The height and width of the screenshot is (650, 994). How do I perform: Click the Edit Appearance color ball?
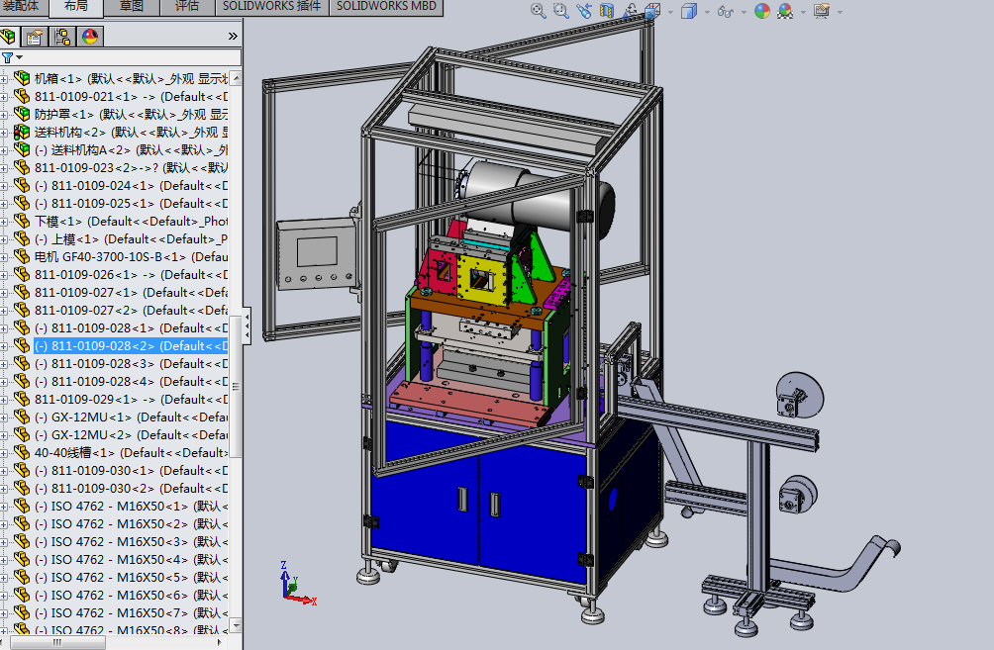point(761,11)
